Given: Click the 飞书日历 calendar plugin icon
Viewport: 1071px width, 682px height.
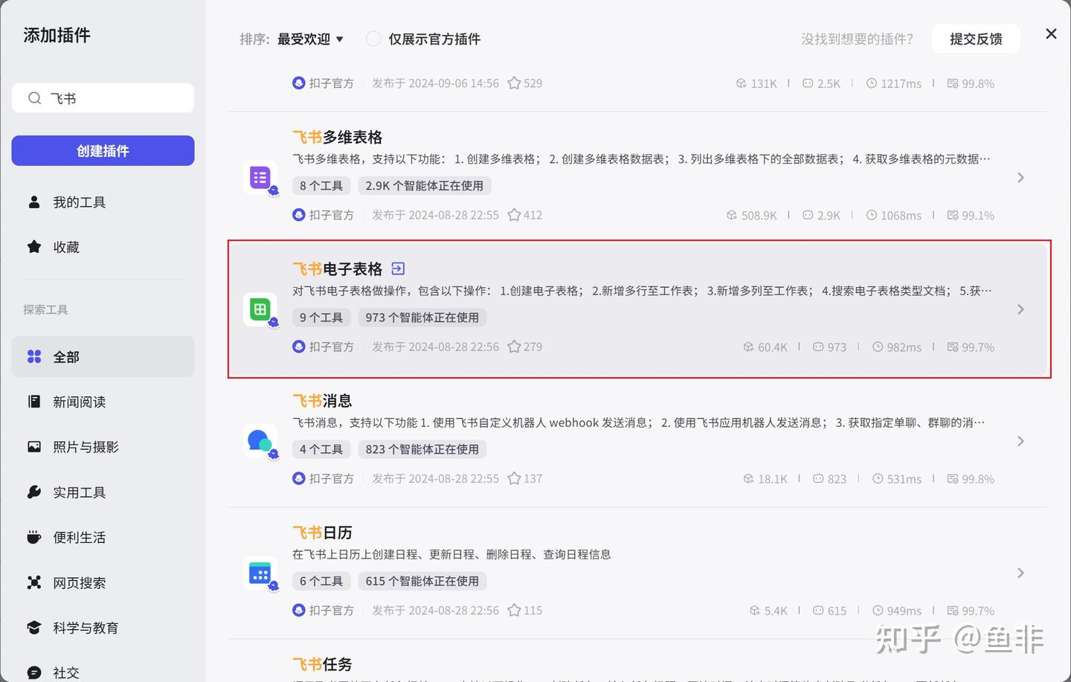Looking at the screenshot, I should tap(260, 573).
